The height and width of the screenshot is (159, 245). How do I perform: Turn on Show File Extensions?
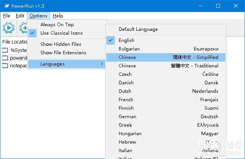pos(63,53)
